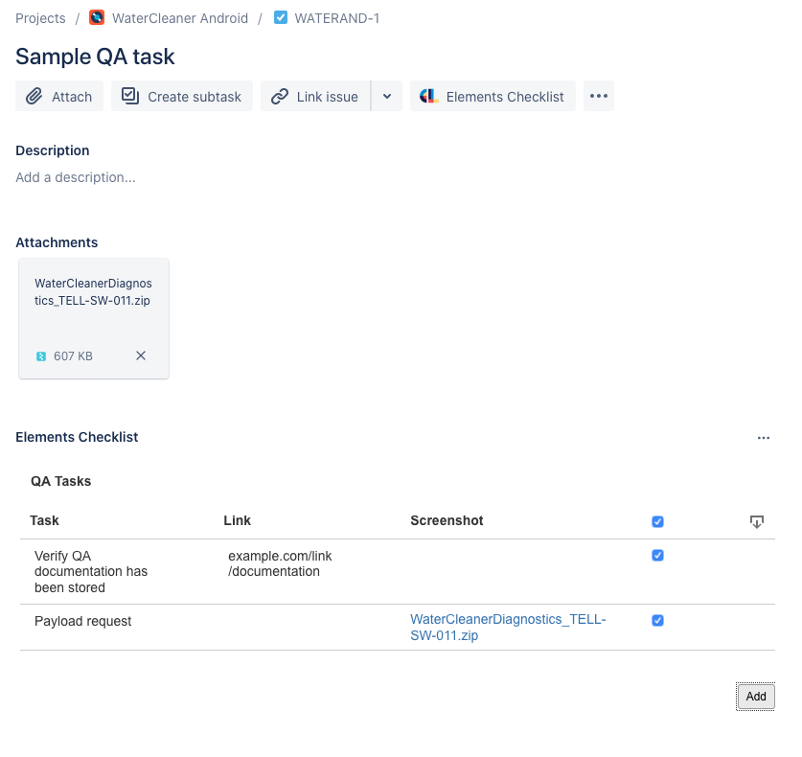Viewport: 802px width, 757px height.
Task: Open the Link issue dropdown arrow
Action: pyautogui.click(x=388, y=96)
